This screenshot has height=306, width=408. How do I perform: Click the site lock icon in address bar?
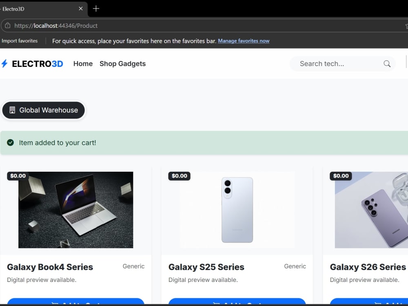click(x=8, y=25)
